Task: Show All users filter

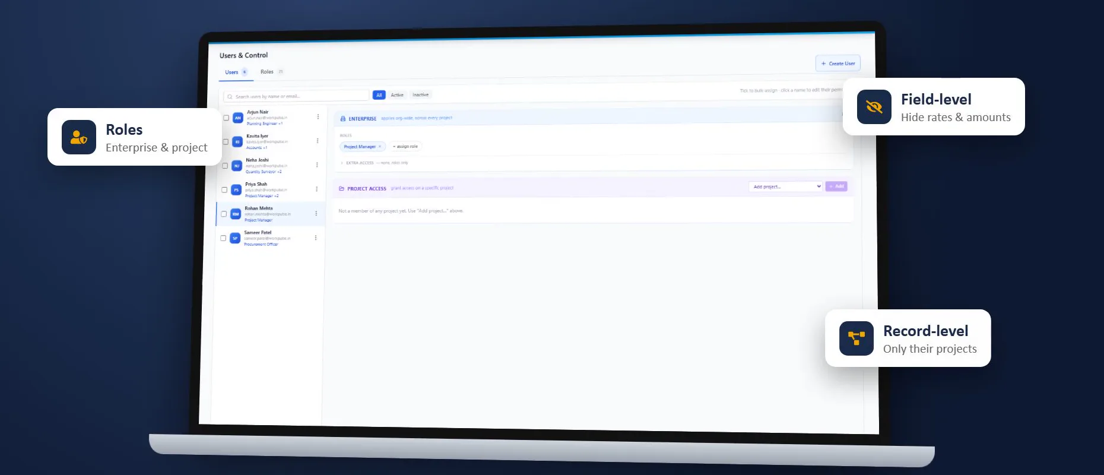Action: point(379,95)
